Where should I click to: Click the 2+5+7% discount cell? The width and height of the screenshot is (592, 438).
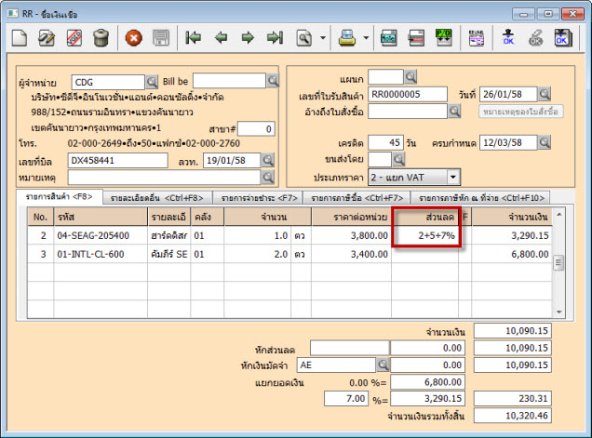point(425,236)
